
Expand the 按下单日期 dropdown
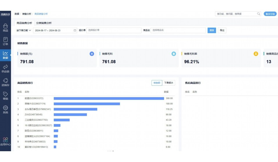24,30
